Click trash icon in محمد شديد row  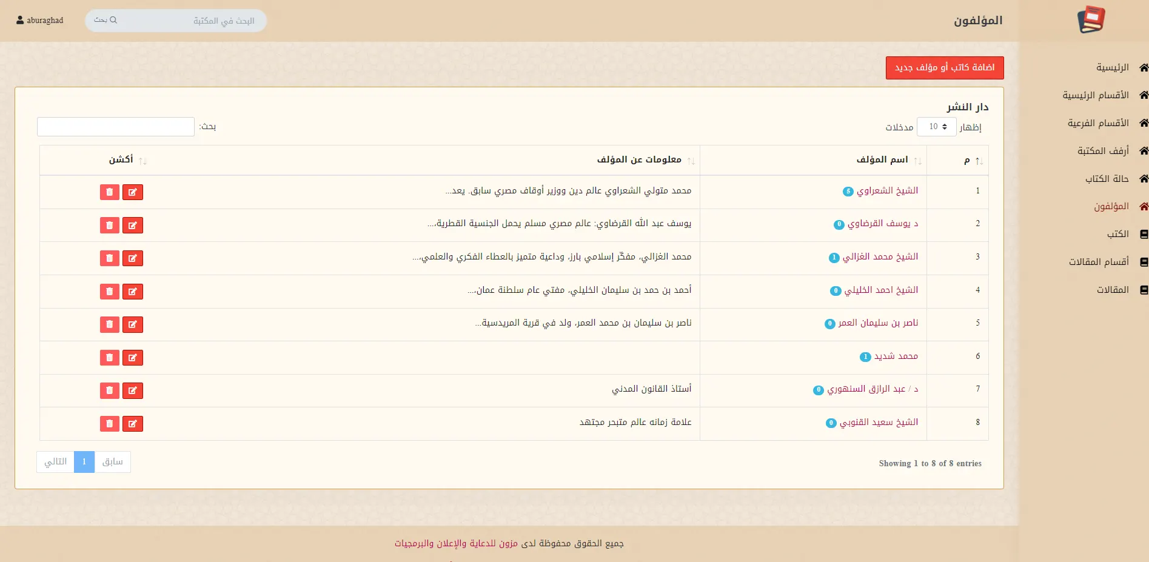click(x=109, y=358)
